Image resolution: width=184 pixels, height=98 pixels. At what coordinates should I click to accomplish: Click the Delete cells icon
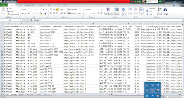[136, 9]
